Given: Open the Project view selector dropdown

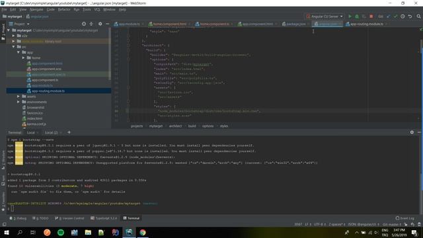Looking at the screenshot, I should pyautogui.click(x=19, y=24).
